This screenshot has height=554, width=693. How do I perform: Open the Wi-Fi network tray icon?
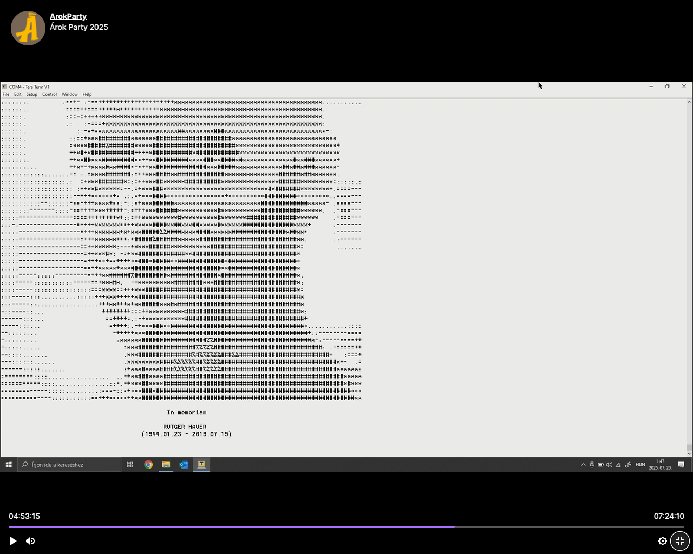tap(618, 465)
